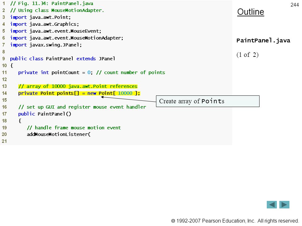
Task: Select the highlighted Point points[] declaration
Action: (79, 93)
